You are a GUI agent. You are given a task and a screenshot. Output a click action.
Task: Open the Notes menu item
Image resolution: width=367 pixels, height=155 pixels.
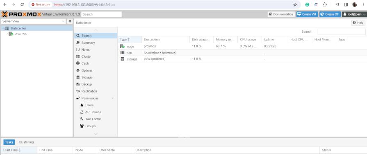(96, 50)
